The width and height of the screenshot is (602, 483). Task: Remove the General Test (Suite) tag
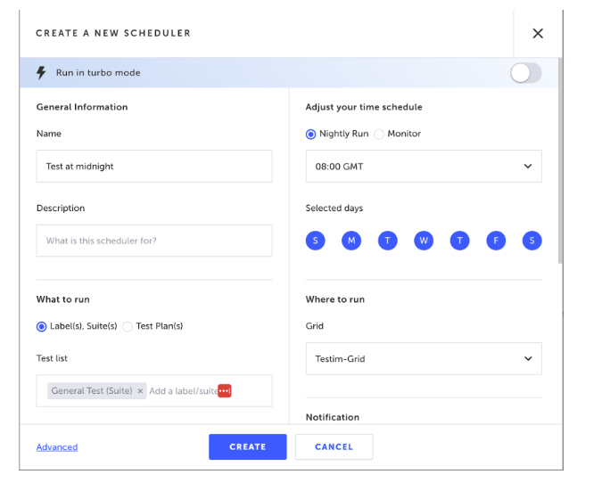tap(140, 391)
